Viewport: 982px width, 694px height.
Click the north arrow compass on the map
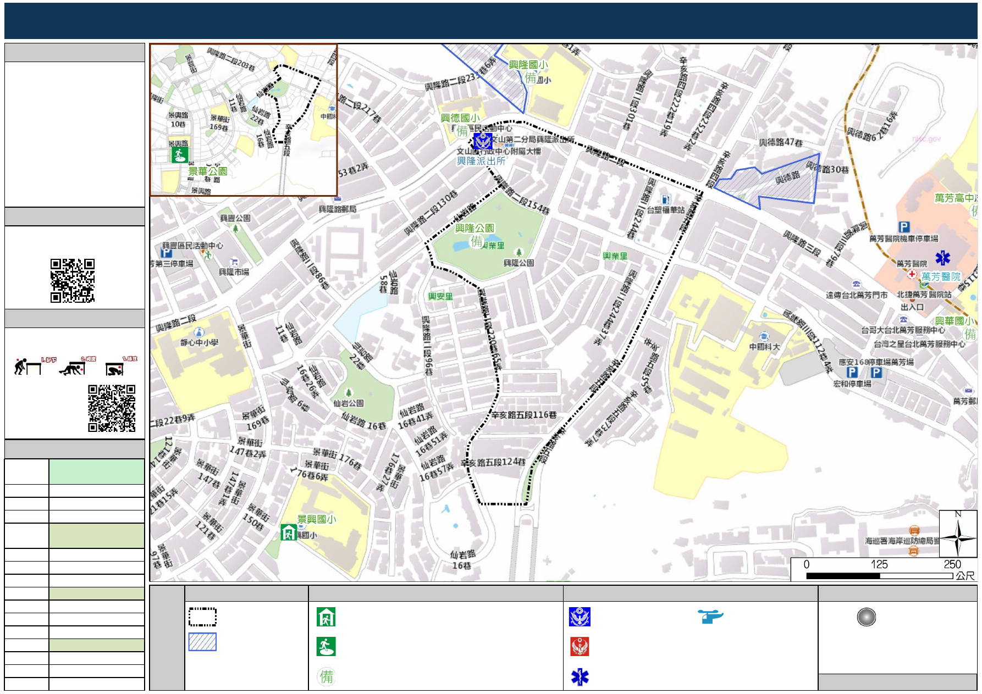(x=957, y=534)
